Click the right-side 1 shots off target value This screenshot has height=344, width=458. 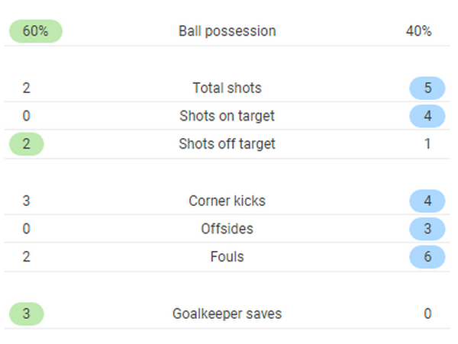[427, 144]
